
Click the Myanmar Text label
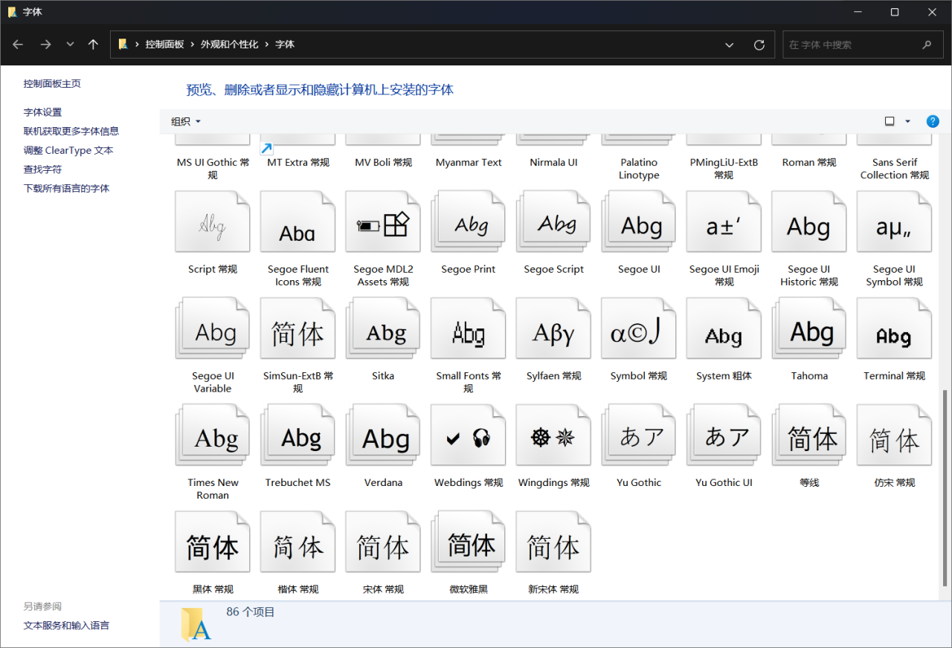(468, 162)
